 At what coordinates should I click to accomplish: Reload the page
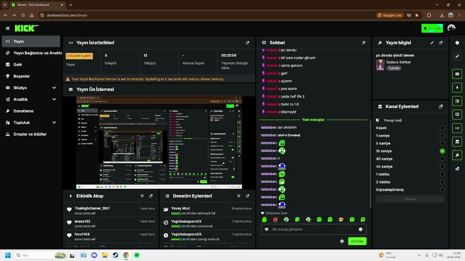[23, 15]
